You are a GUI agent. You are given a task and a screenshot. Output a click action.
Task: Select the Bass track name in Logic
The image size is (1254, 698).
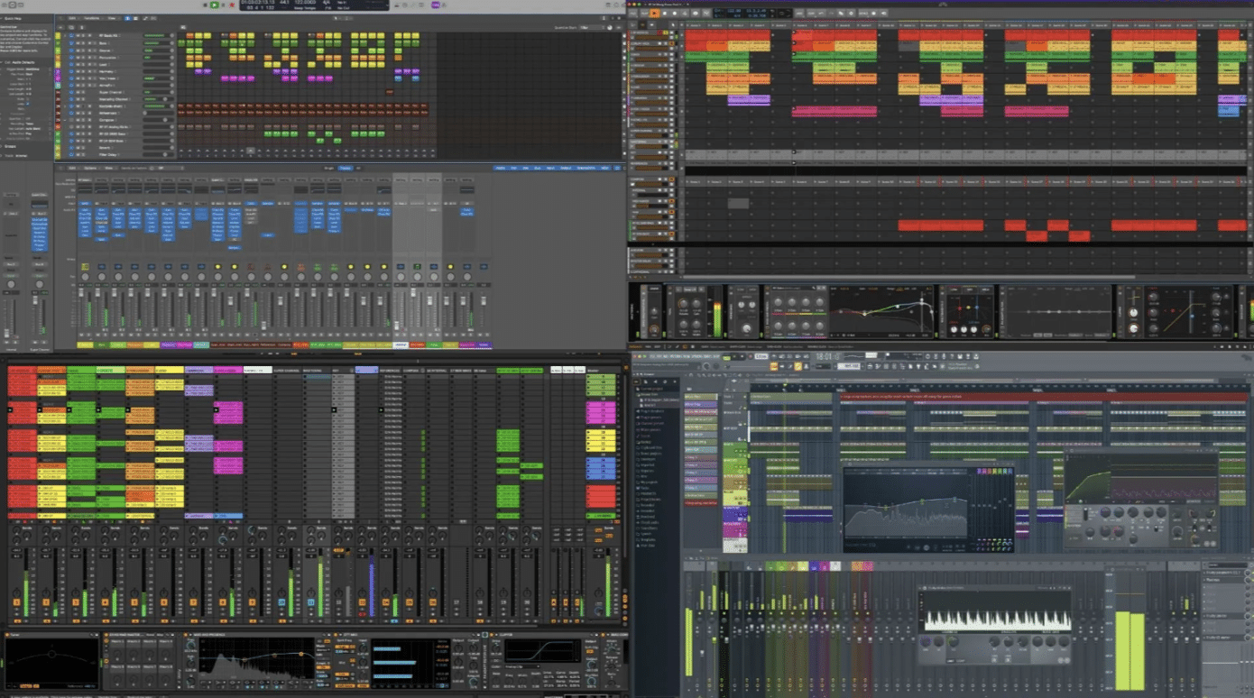coord(105,42)
